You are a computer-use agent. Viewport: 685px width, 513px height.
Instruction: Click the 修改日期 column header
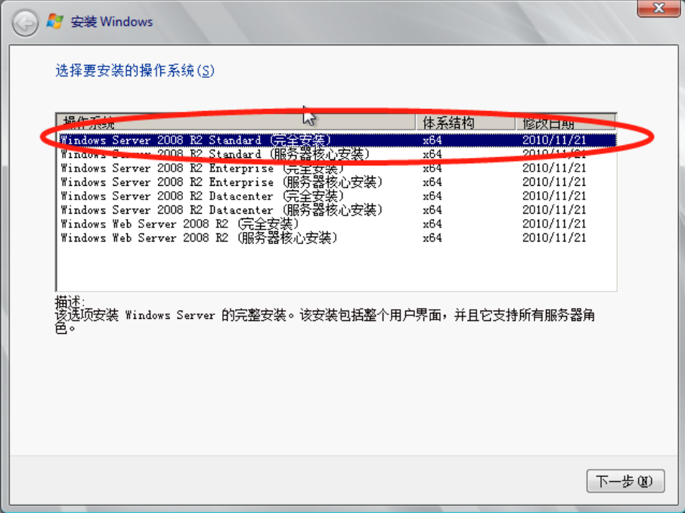(566, 122)
